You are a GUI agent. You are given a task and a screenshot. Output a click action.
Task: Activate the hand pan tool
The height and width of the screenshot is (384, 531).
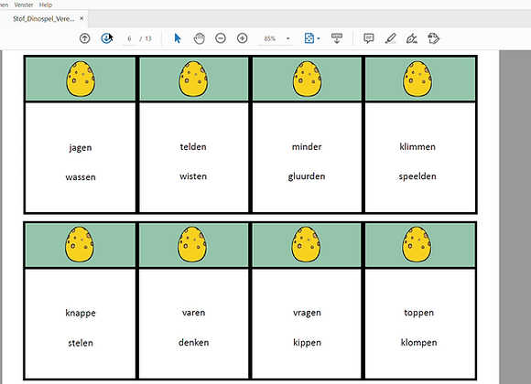[200, 38]
